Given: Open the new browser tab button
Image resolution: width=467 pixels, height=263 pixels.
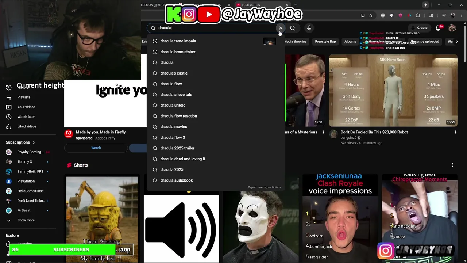Looking at the screenshot, I should (296, 5).
